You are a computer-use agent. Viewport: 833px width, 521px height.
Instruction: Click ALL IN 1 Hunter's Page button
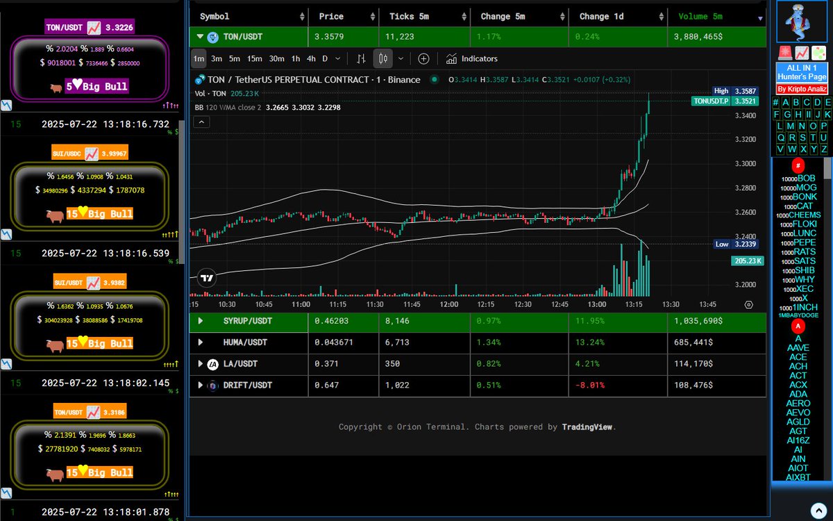pos(801,72)
